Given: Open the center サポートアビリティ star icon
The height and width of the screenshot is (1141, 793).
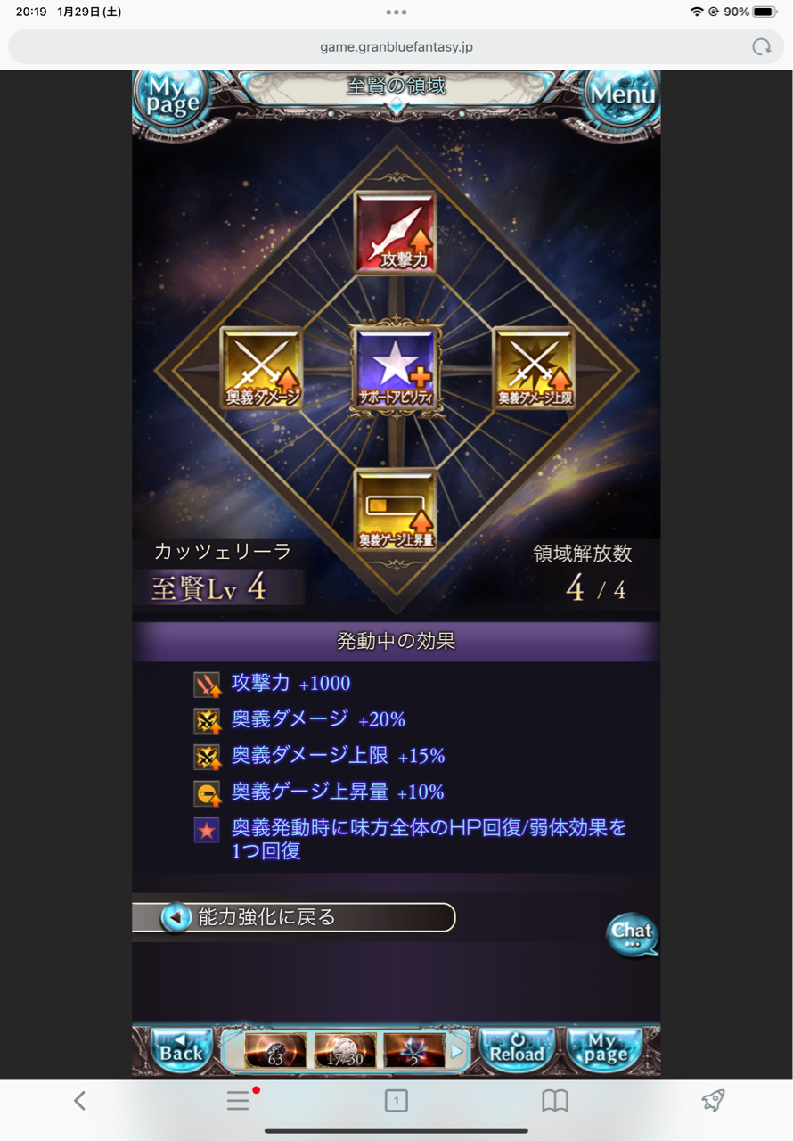Looking at the screenshot, I should coord(396,368).
